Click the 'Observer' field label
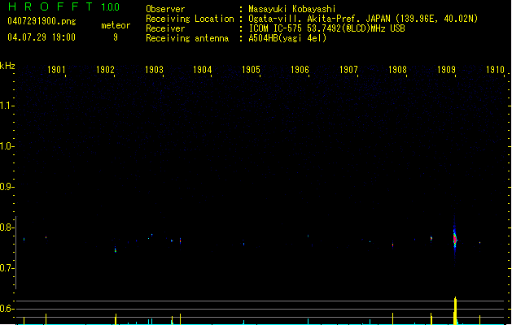 [165, 9]
